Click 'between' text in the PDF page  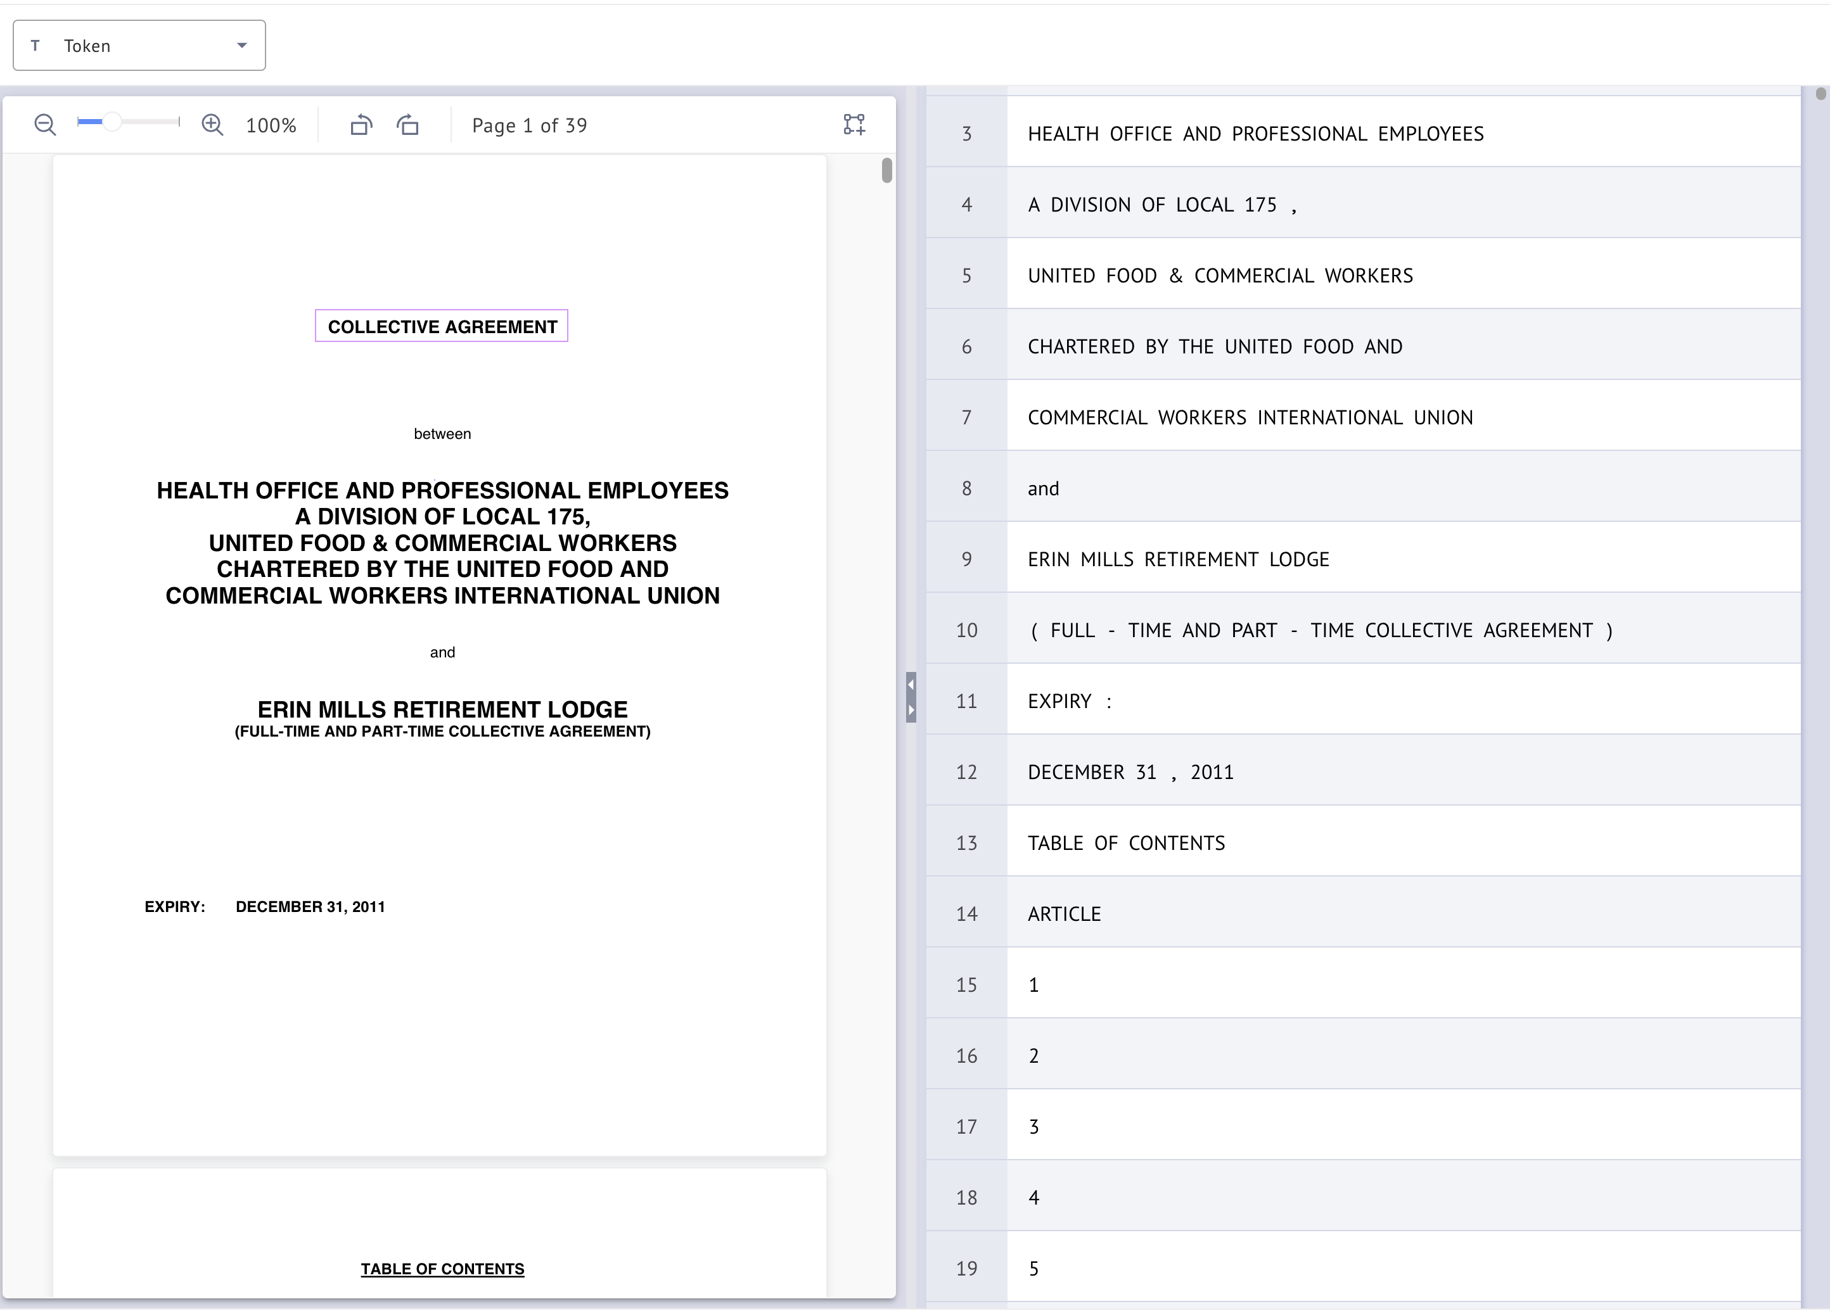click(x=442, y=434)
